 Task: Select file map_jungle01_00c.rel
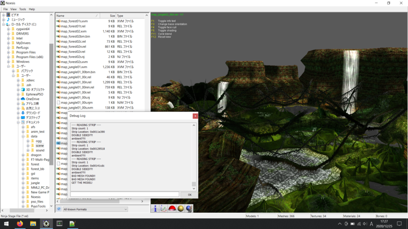coord(76,77)
